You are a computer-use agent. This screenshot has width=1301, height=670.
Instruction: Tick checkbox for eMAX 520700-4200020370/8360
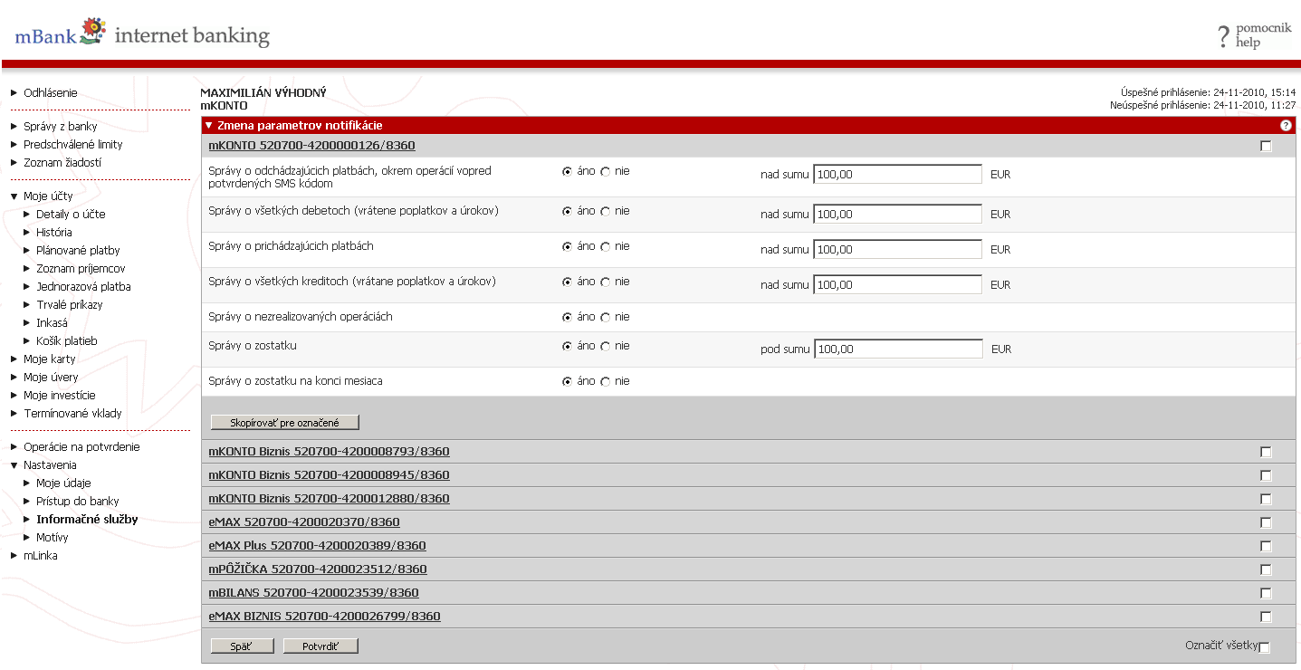(1266, 522)
